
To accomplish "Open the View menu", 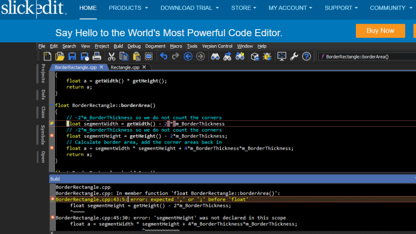I will (85, 46).
